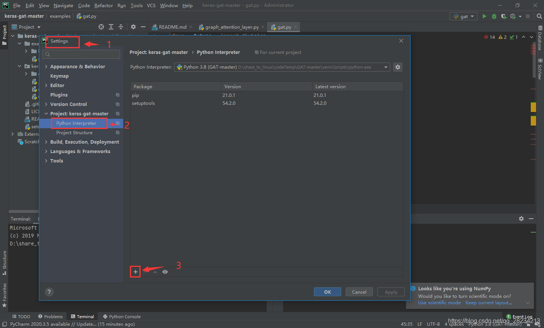Click the Locate file crosshair icon in Project toolbar
Viewport: 544px width, 328px height.
point(101,27)
